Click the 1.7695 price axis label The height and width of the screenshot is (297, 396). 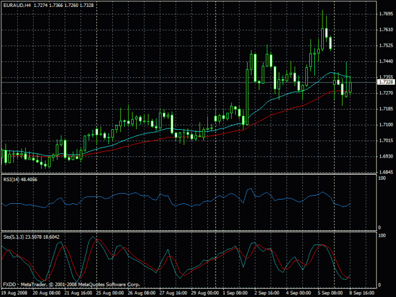[386, 14]
